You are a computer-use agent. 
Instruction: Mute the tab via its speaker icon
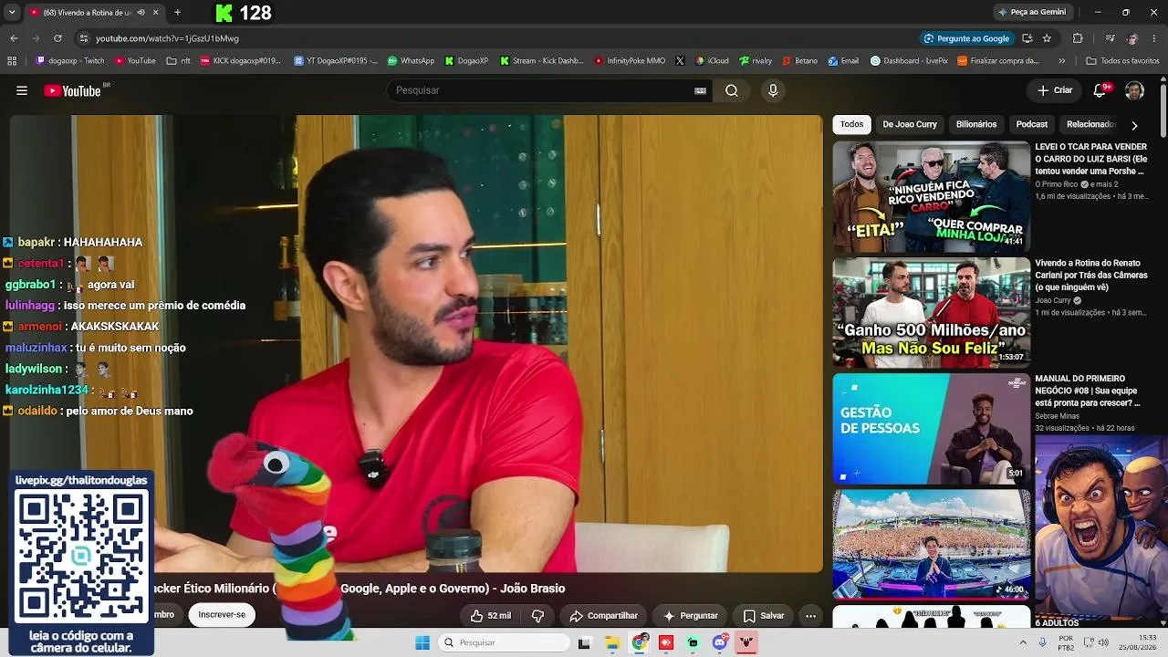pos(141,13)
